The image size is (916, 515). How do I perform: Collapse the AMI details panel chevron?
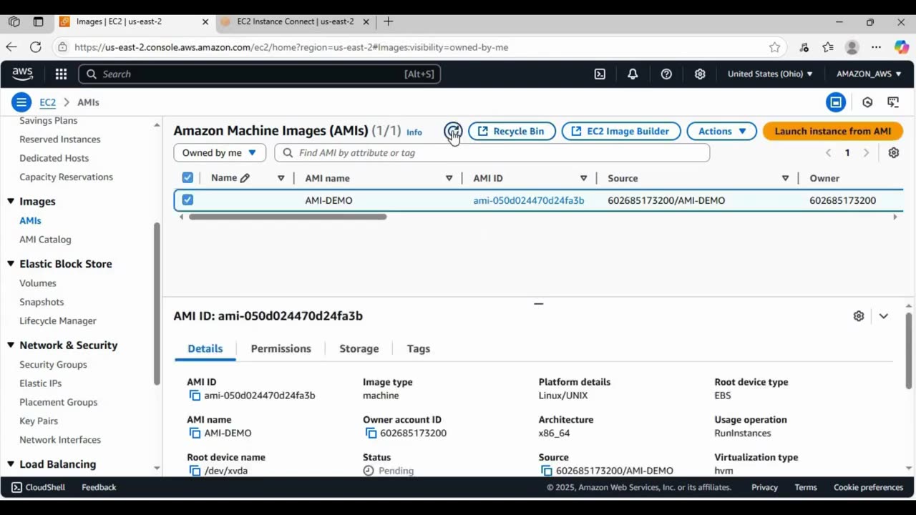884,315
